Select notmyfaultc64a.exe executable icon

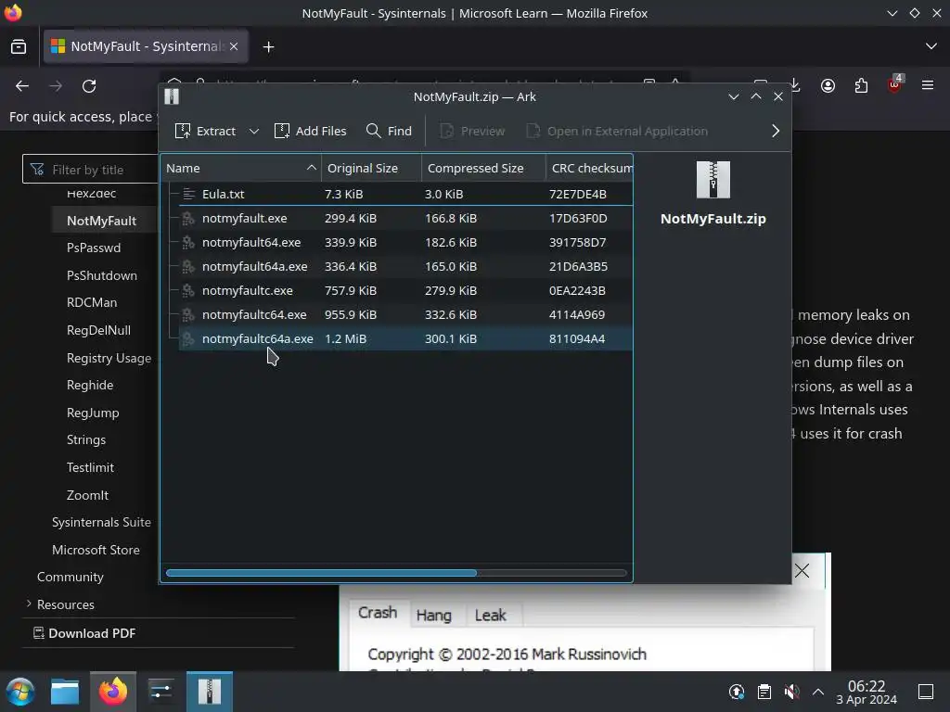pyautogui.click(x=188, y=339)
